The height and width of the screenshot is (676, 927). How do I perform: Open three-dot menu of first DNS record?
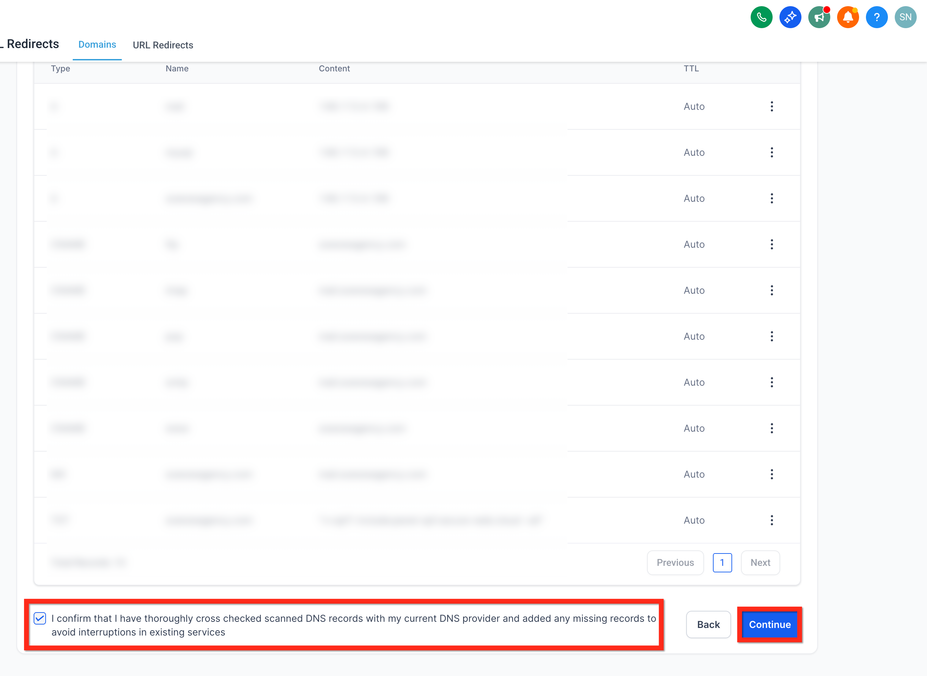772,106
